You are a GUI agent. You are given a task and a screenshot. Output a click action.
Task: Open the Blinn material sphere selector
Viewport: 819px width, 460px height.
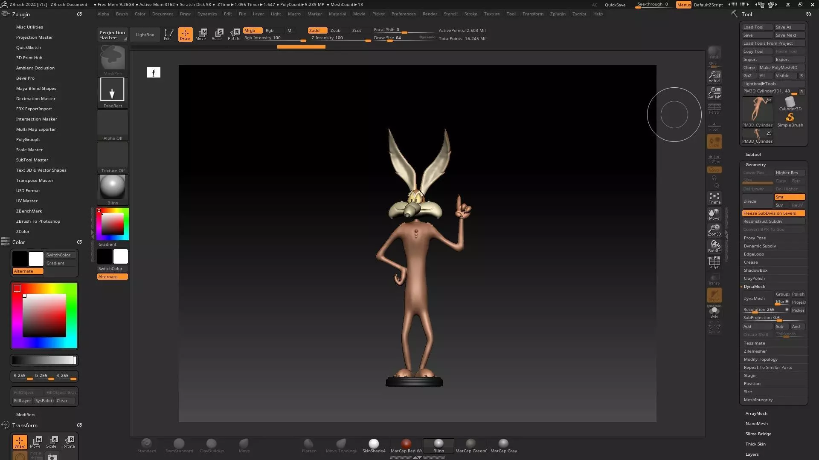click(113, 190)
